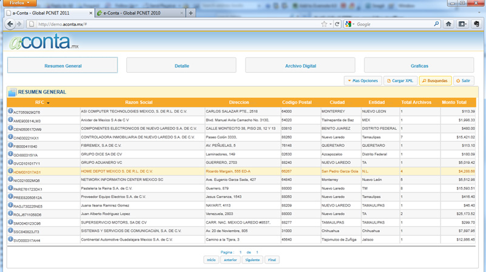Click the Salir button

(464, 81)
